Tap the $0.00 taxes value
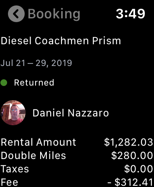154x187 pixels. [x=139, y=169]
